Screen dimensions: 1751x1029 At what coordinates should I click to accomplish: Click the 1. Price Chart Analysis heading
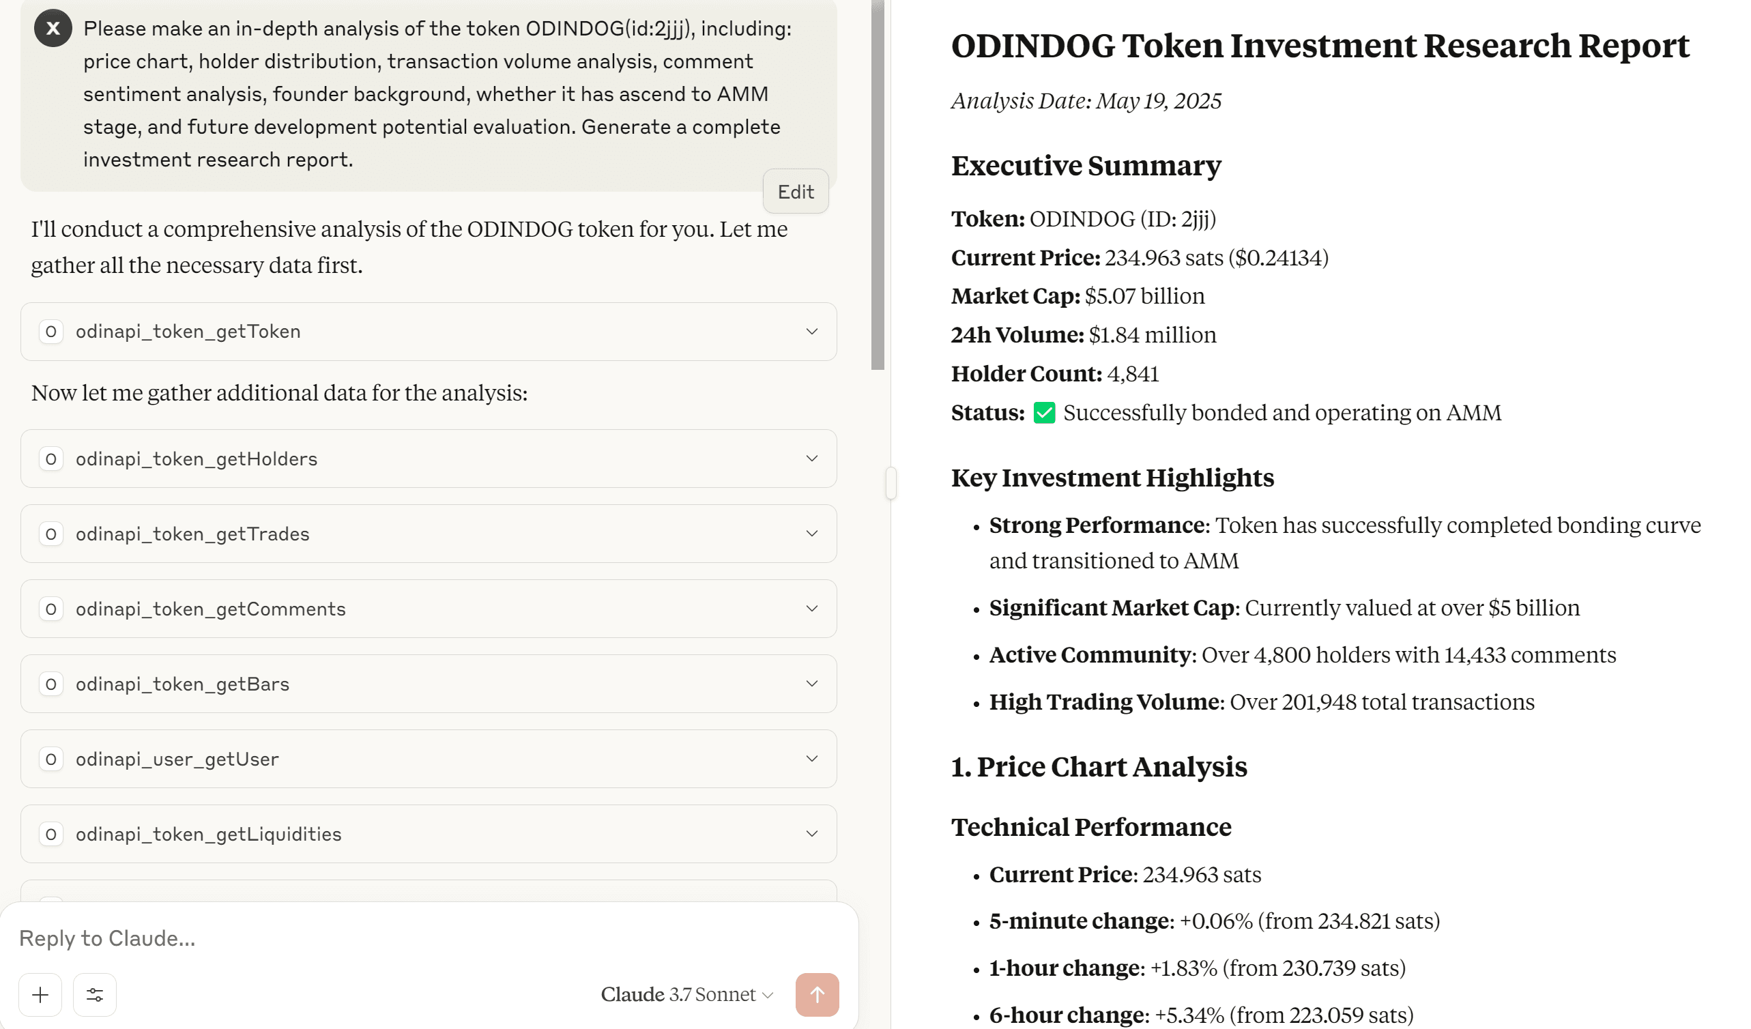point(1099,767)
